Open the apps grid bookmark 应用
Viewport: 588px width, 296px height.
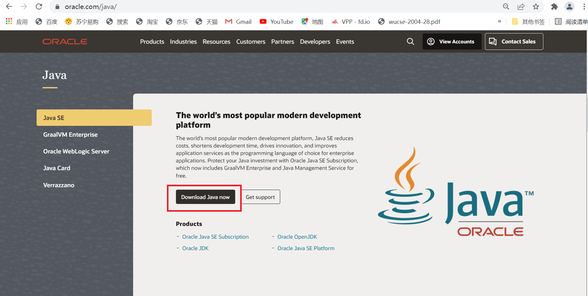click(x=17, y=22)
